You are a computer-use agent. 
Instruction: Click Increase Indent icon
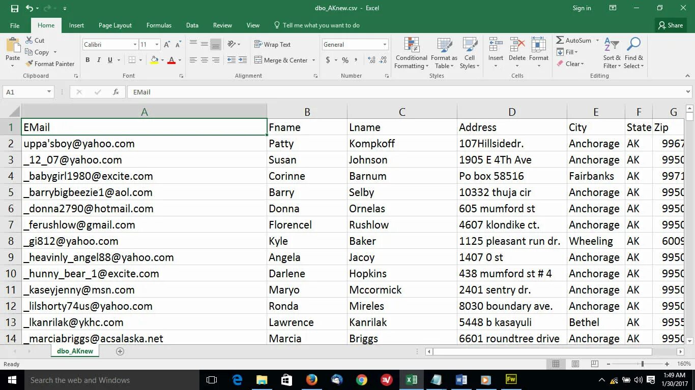click(x=243, y=60)
